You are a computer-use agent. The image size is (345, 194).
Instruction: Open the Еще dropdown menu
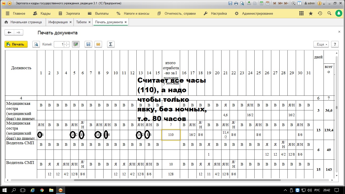click(321, 44)
